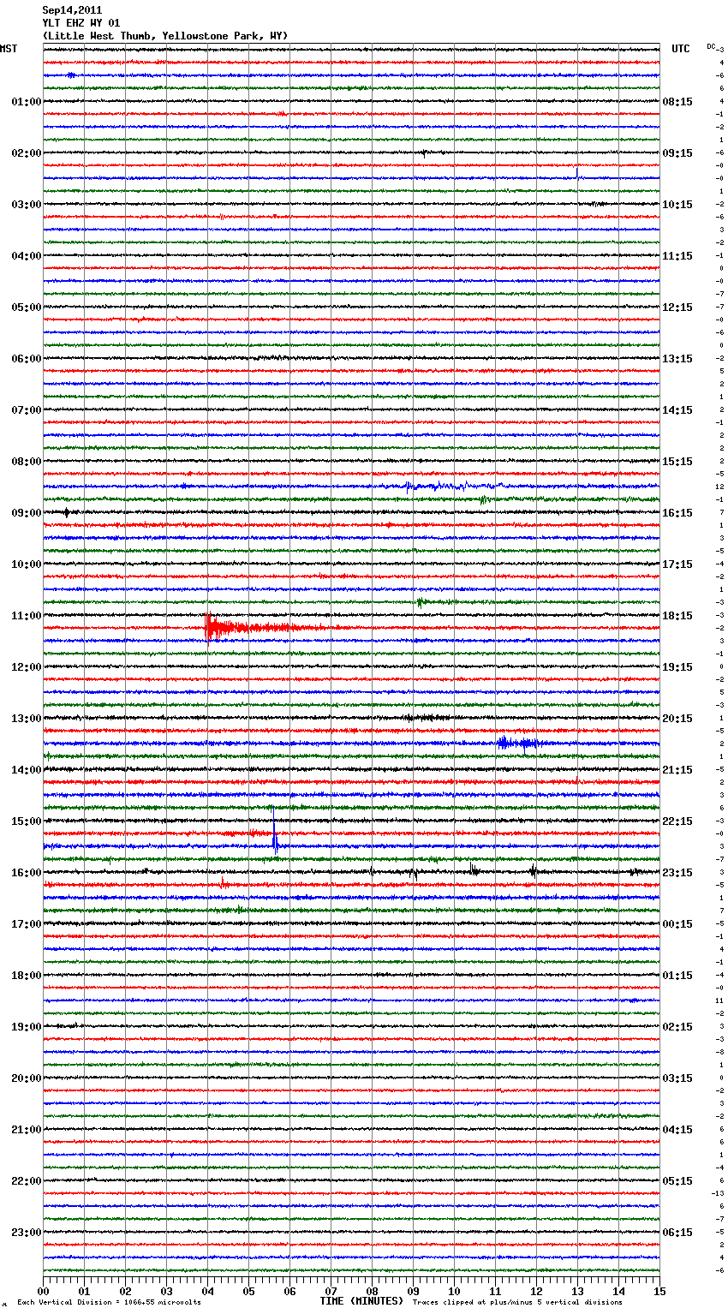Click the 03:15 UTC time label
The width and height of the screenshot is (728, 1314).
tap(677, 1078)
